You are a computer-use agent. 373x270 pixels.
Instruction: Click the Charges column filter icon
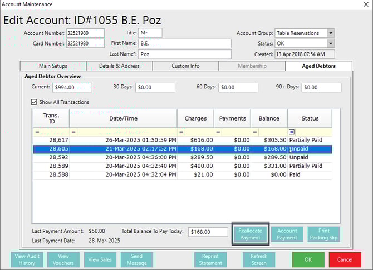click(x=181, y=132)
